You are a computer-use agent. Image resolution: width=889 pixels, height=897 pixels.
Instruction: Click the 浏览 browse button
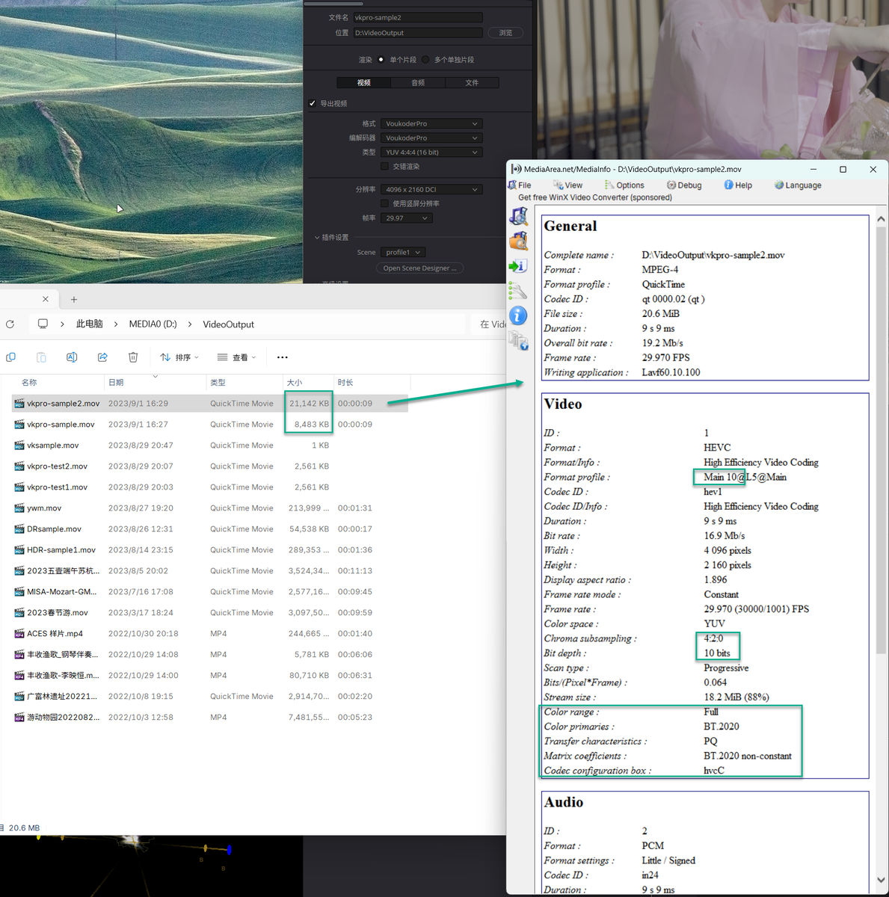tap(505, 33)
